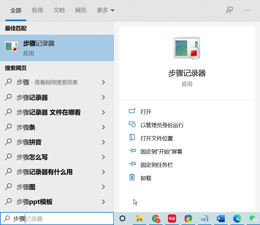Switch to the 应用 filter tab
Viewport: 260px width, 225px height.
coord(37,10)
